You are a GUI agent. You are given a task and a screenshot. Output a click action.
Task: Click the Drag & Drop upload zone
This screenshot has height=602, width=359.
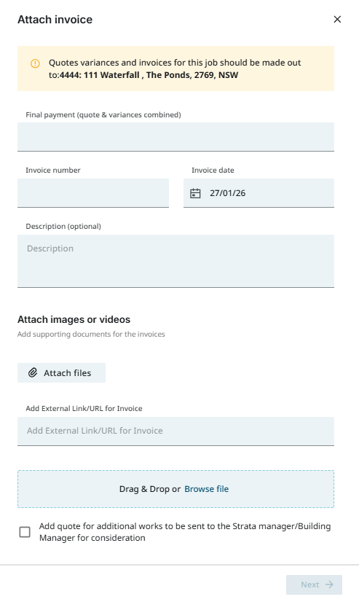(175, 489)
